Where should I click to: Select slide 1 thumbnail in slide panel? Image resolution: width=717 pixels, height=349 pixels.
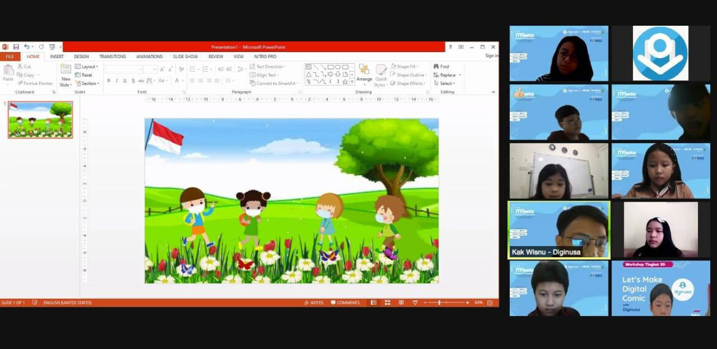point(40,119)
